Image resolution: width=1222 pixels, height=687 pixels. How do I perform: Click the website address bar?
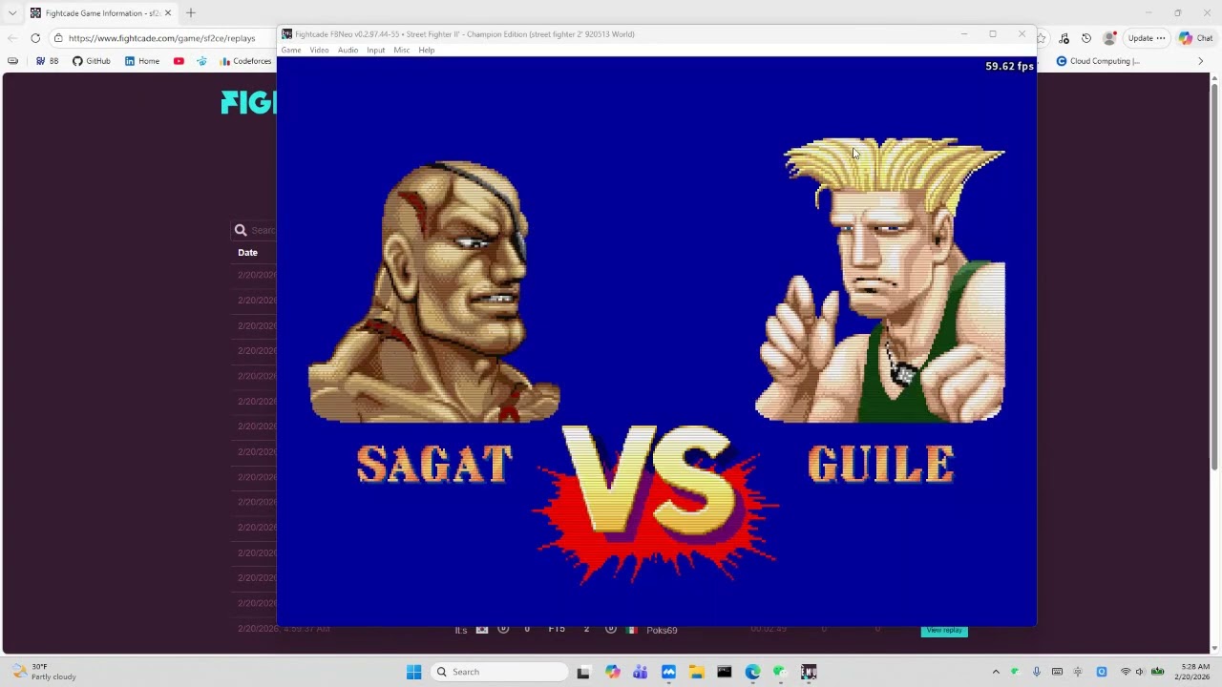coord(162,38)
